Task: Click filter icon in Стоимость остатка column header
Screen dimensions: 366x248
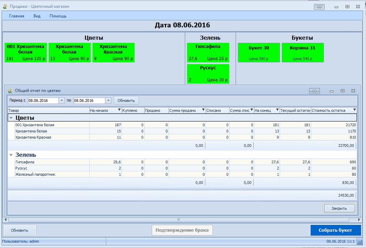Action: 355,110
